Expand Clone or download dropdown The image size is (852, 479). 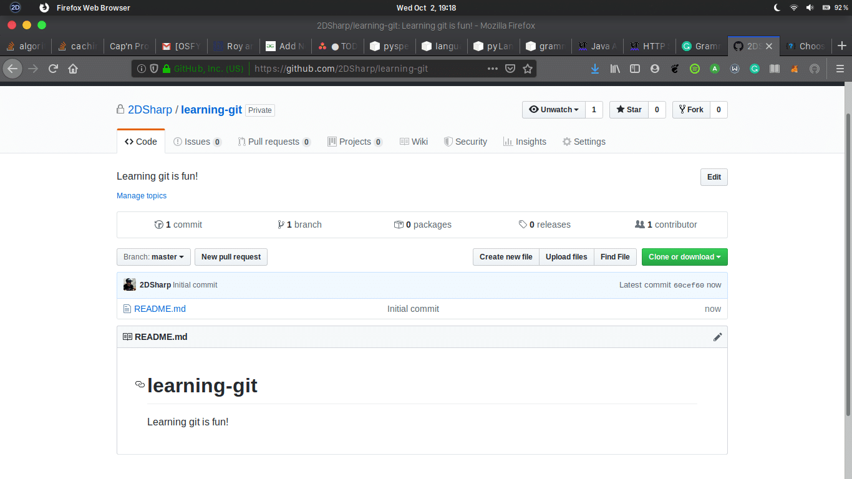[x=684, y=257]
